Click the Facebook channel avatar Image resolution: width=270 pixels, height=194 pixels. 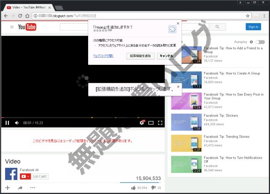(x=11, y=174)
